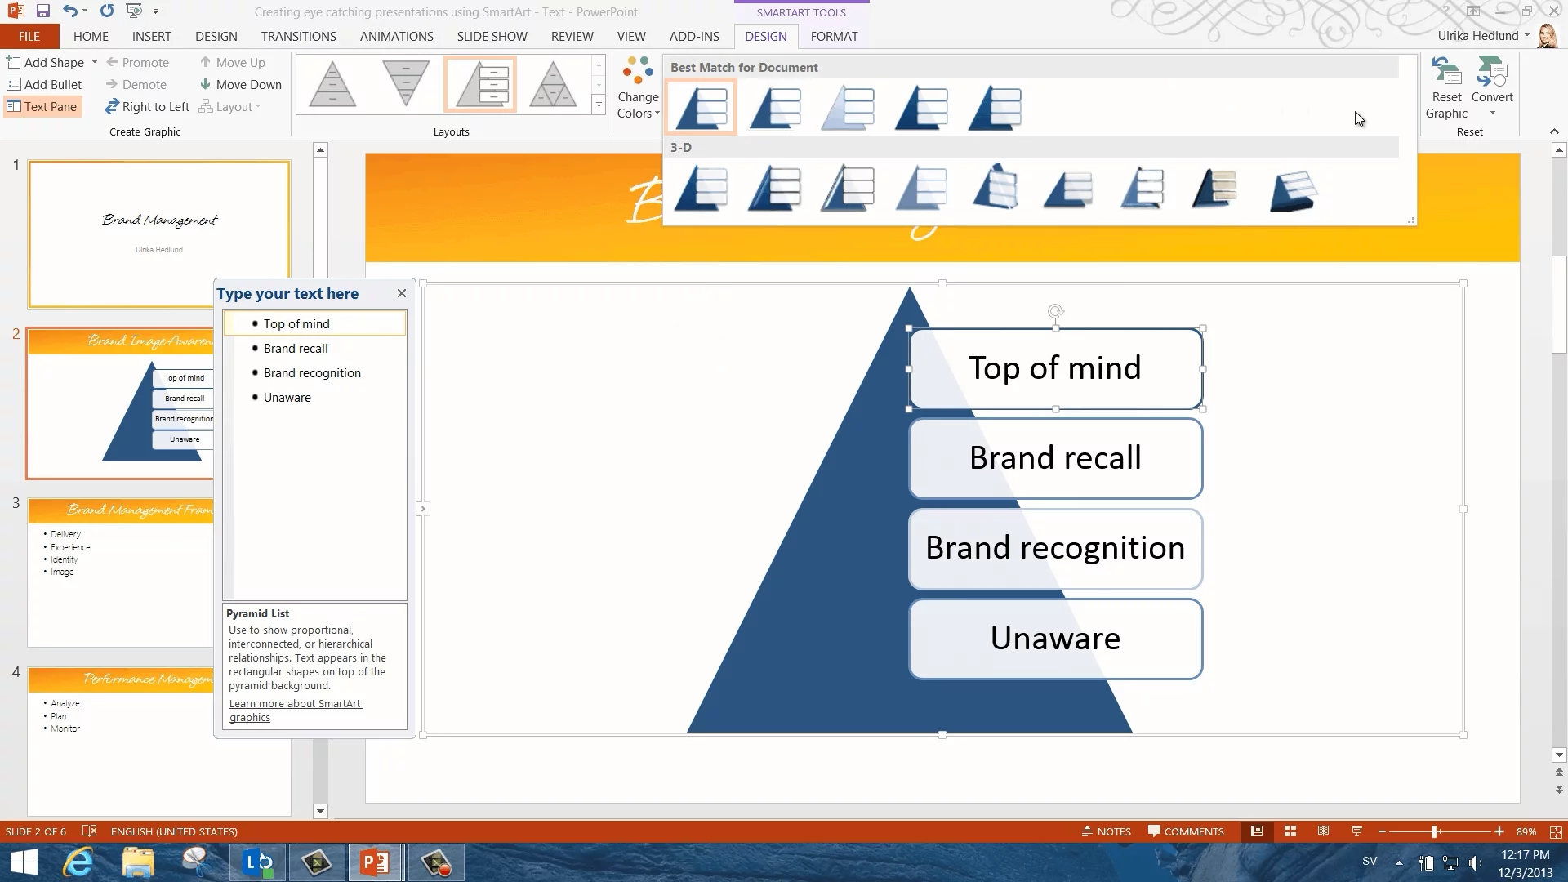Click the Reset Graphic icon
The height and width of the screenshot is (882, 1568).
point(1446,73)
